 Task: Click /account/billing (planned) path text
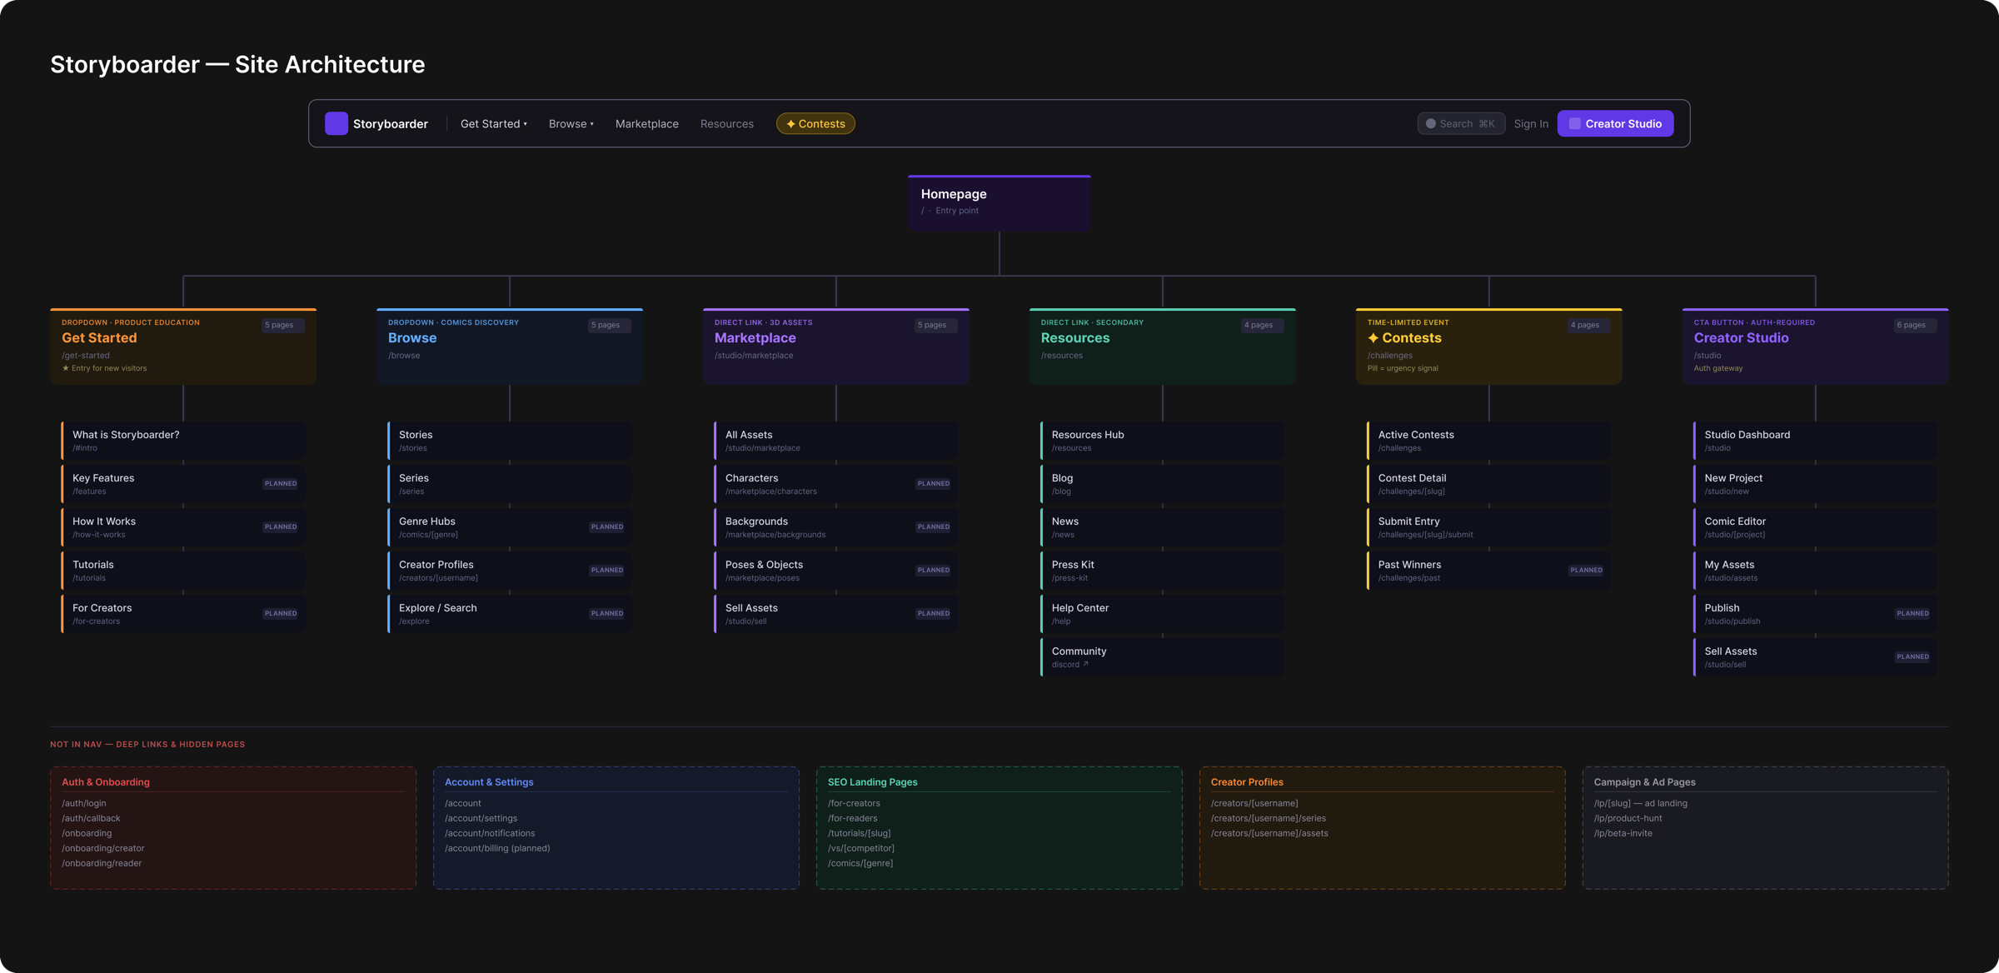[497, 848]
